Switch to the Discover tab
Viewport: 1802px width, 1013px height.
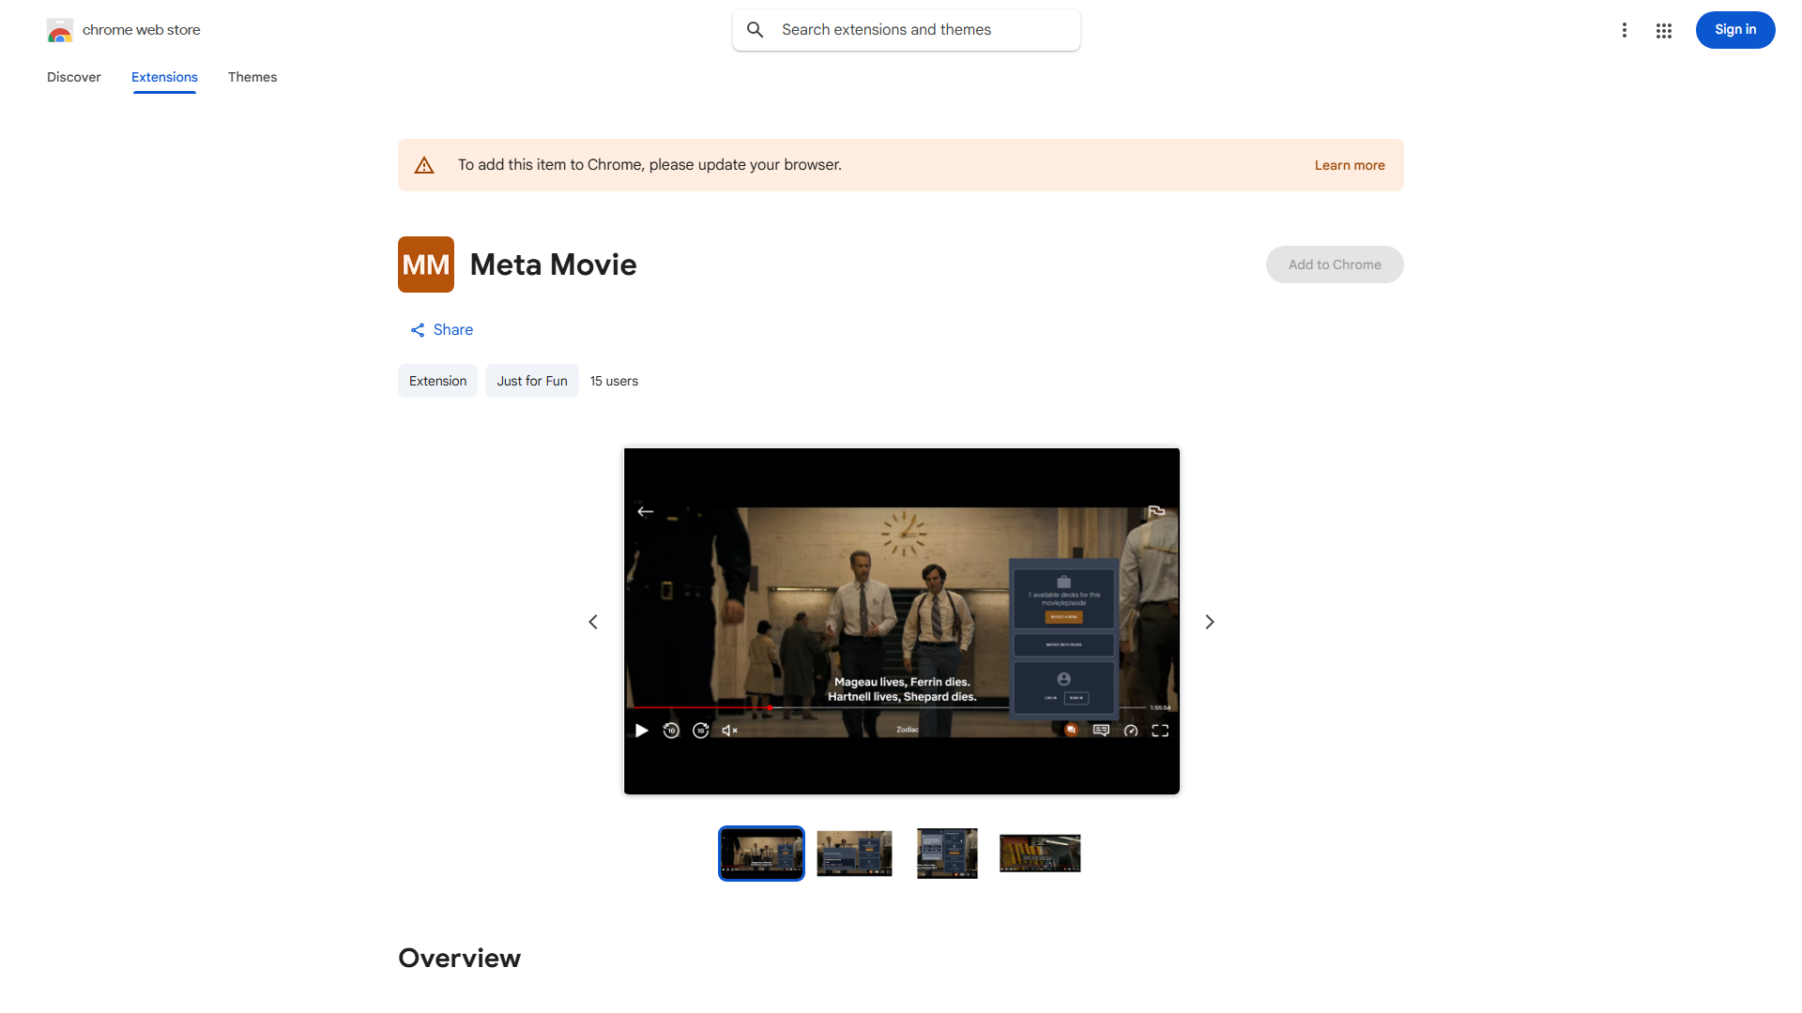pos(73,77)
